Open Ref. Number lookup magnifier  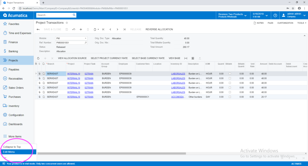tap(86, 43)
